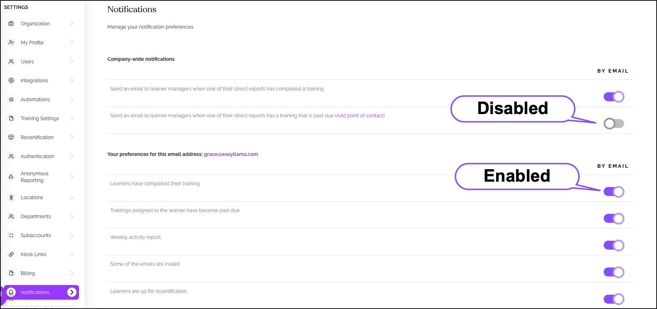This screenshot has width=657, height=309.
Task: Click the Kiosk Links chain icon
Action: click(x=11, y=254)
